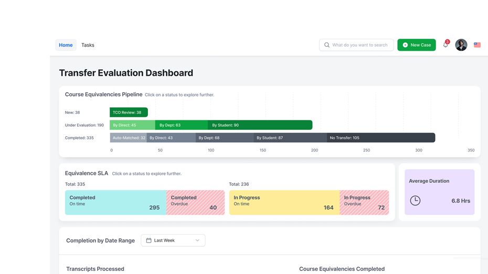The image size is (488, 274).
Task: Switch to the Tasks tab
Action: (x=88, y=45)
